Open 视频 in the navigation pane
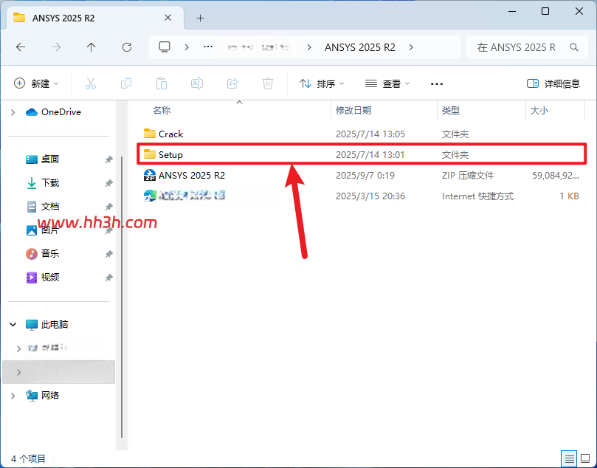This screenshot has height=468, width=597. 50,278
